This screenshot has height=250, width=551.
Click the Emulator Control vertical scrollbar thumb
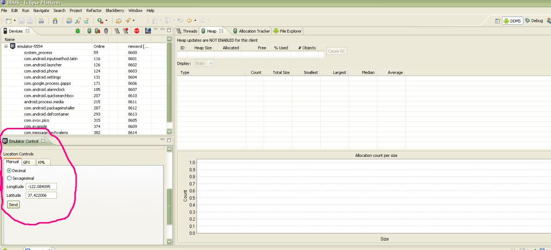pyautogui.click(x=169, y=206)
